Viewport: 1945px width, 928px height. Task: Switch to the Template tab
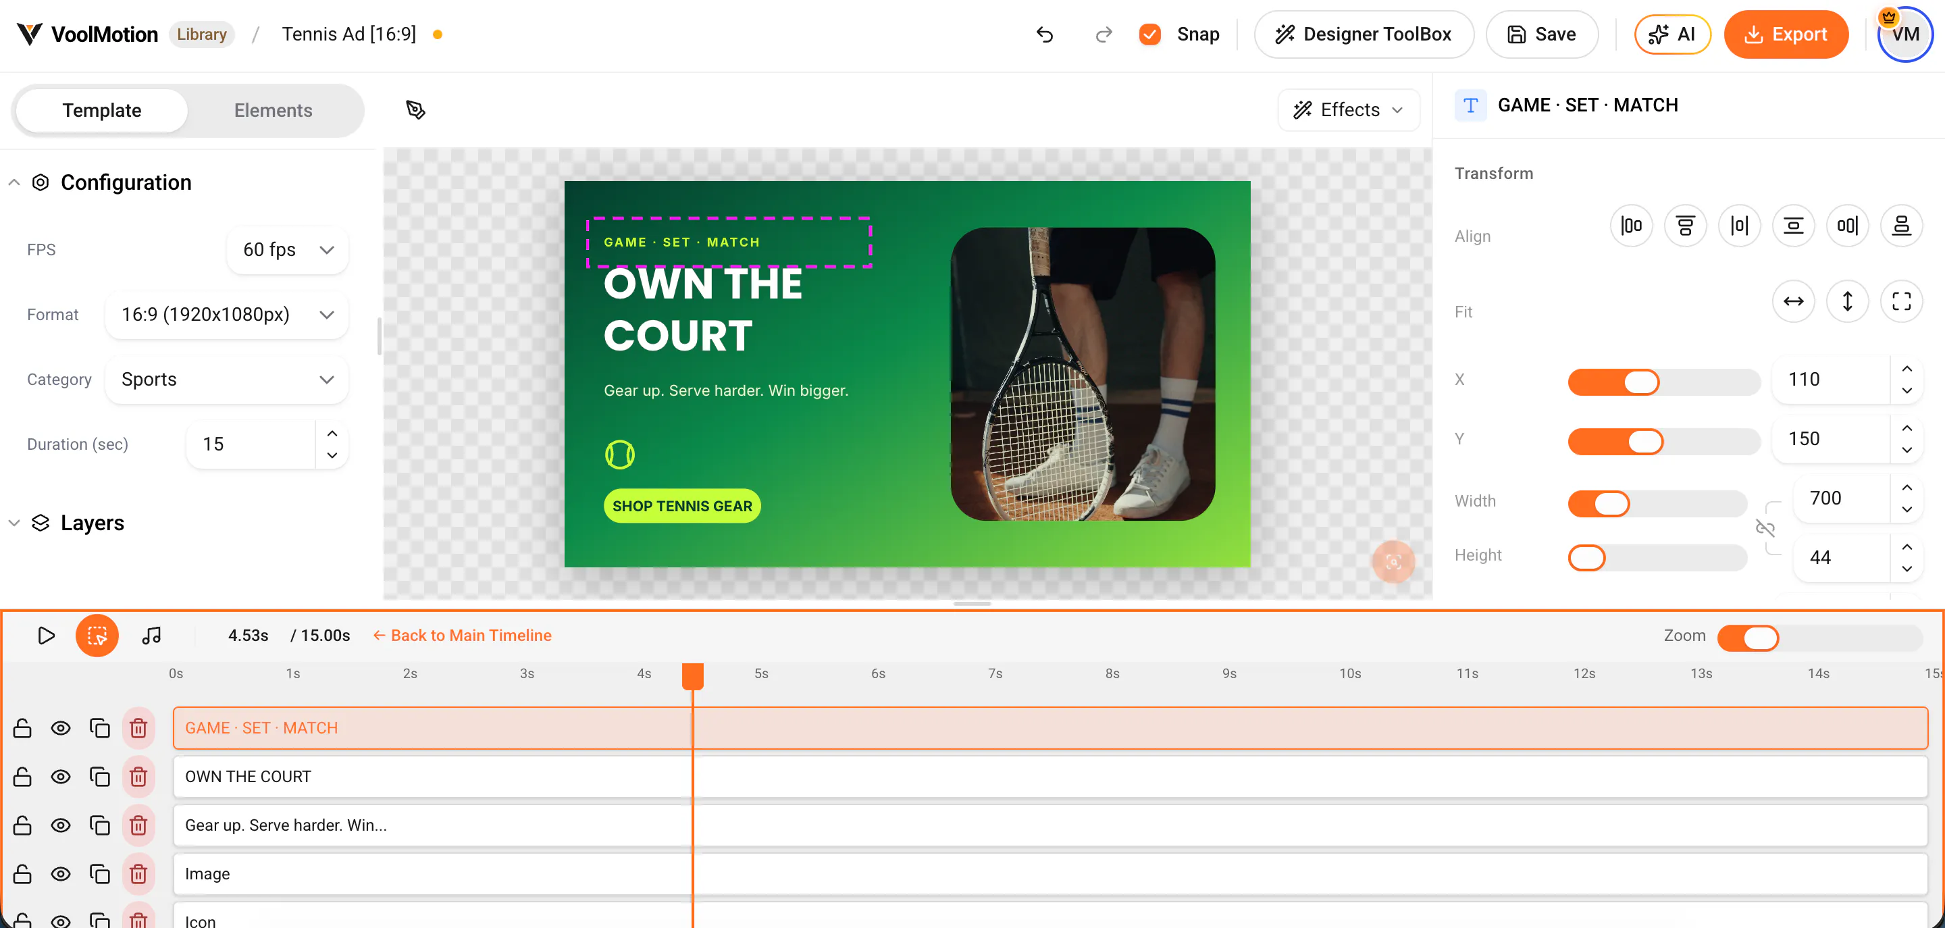click(x=102, y=110)
